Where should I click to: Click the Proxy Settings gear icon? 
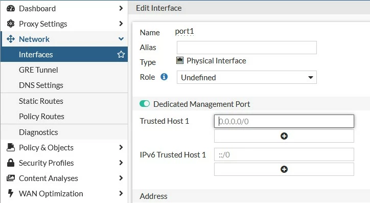11,24
